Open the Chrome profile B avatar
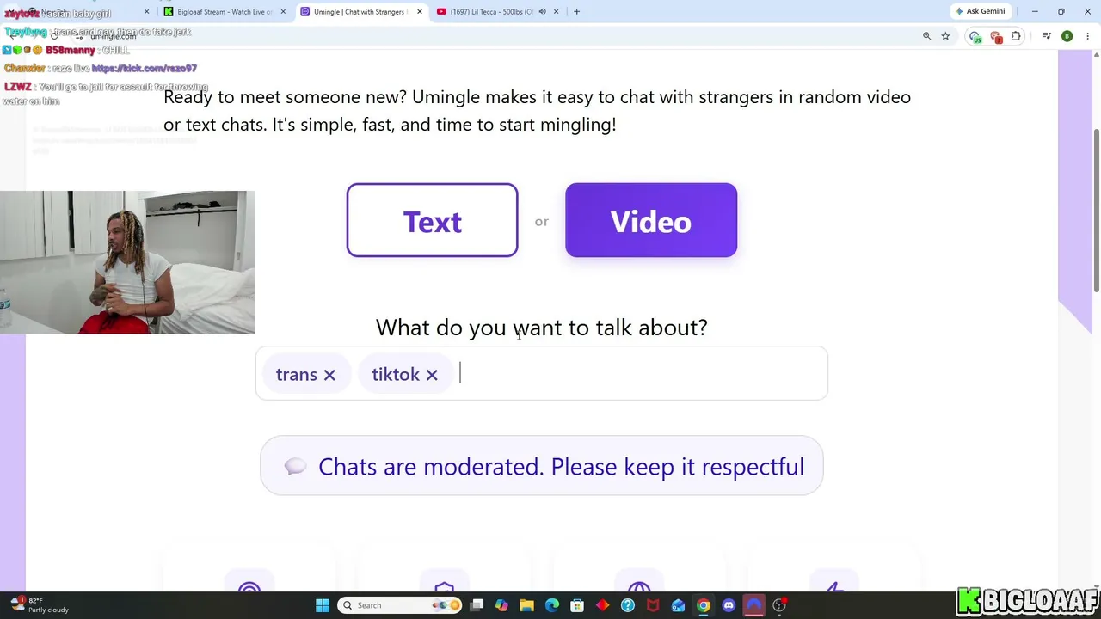The image size is (1101, 619). point(1067,36)
